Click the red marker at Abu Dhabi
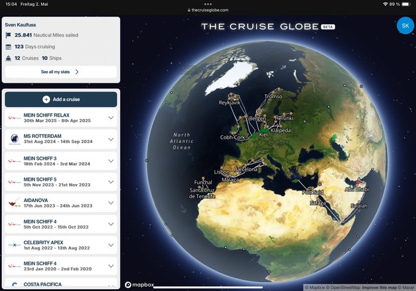The width and height of the screenshot is (416, 291). pos(358,183)
